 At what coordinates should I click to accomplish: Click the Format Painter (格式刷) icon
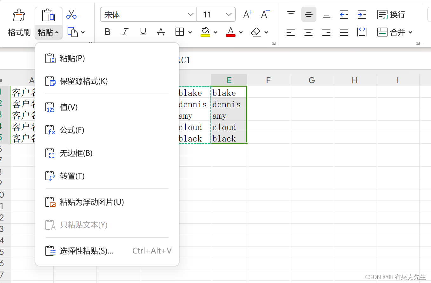pyautogui.click(x=19, y=15)
